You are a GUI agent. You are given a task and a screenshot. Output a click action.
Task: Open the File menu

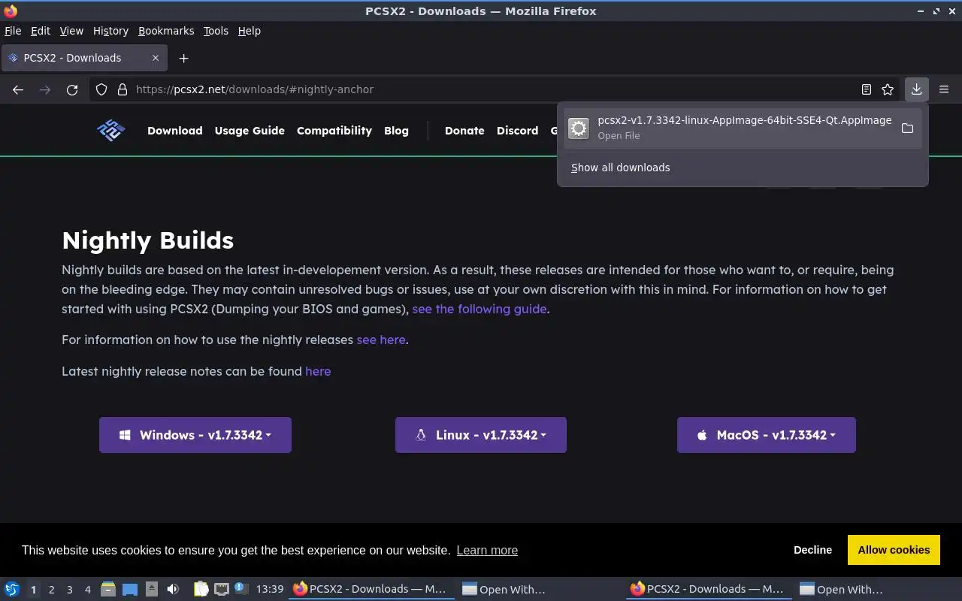pyautogui.click(x=13, y=31)
